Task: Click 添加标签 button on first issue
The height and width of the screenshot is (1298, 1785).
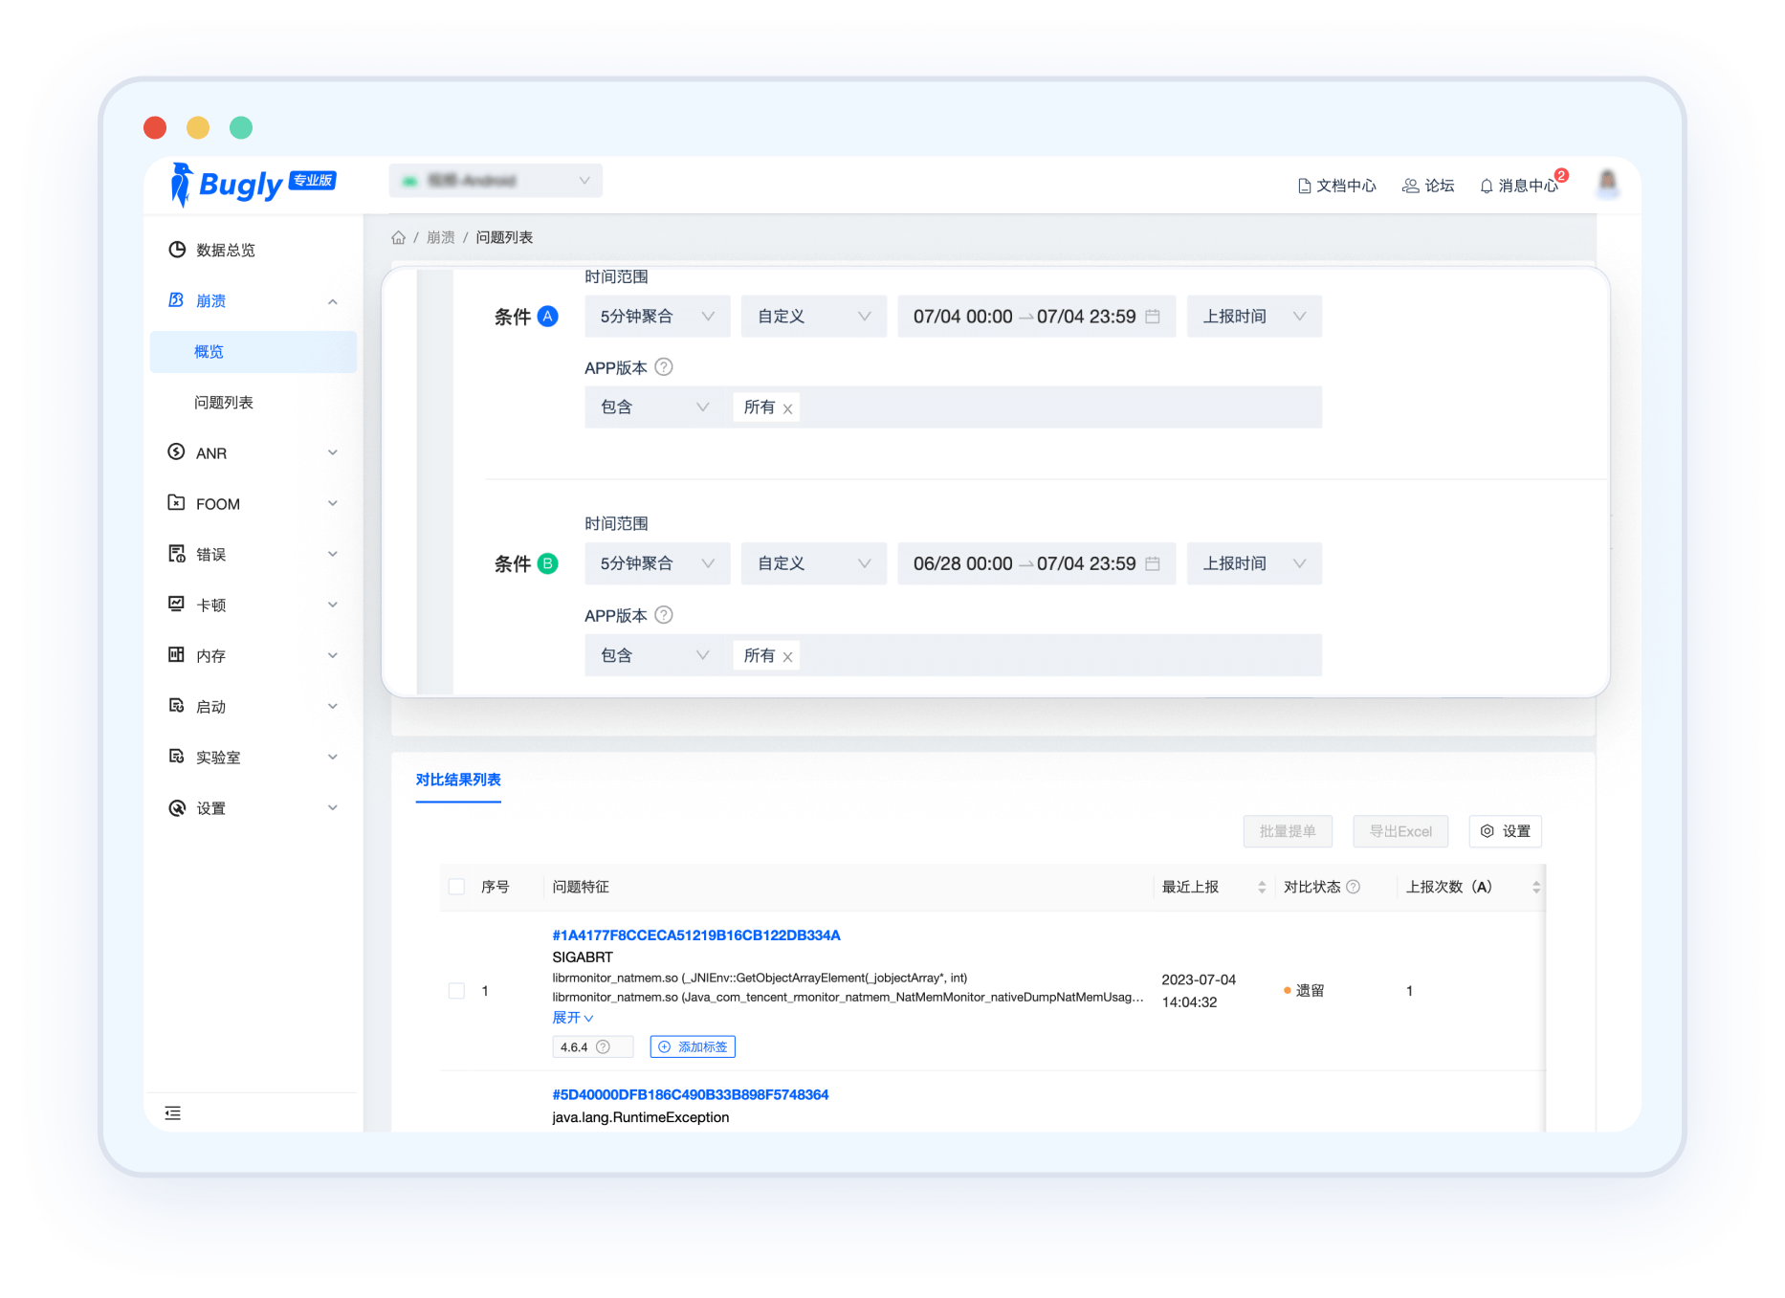Action: click(693, 1047)
